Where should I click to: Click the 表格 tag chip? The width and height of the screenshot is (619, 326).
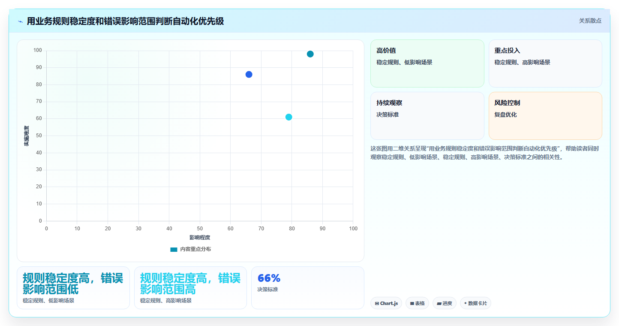[x=417, y=303]
